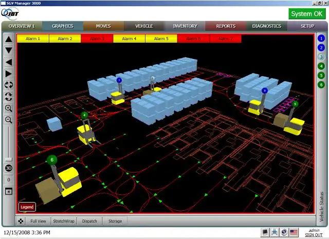
Task: Open the Storage view option
Action: [115, 221]
